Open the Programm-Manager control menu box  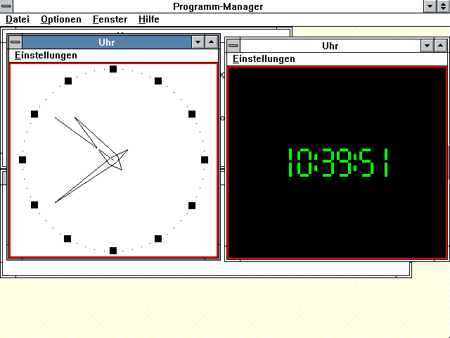6,6
